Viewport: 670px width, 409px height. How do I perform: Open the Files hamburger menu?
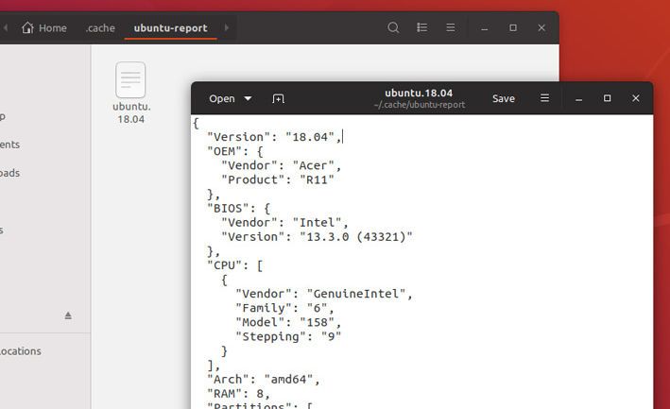(451, 27)
